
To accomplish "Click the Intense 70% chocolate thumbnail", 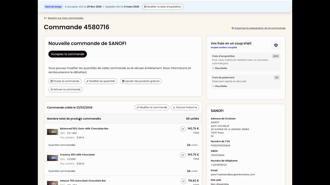I will point(52,183).
